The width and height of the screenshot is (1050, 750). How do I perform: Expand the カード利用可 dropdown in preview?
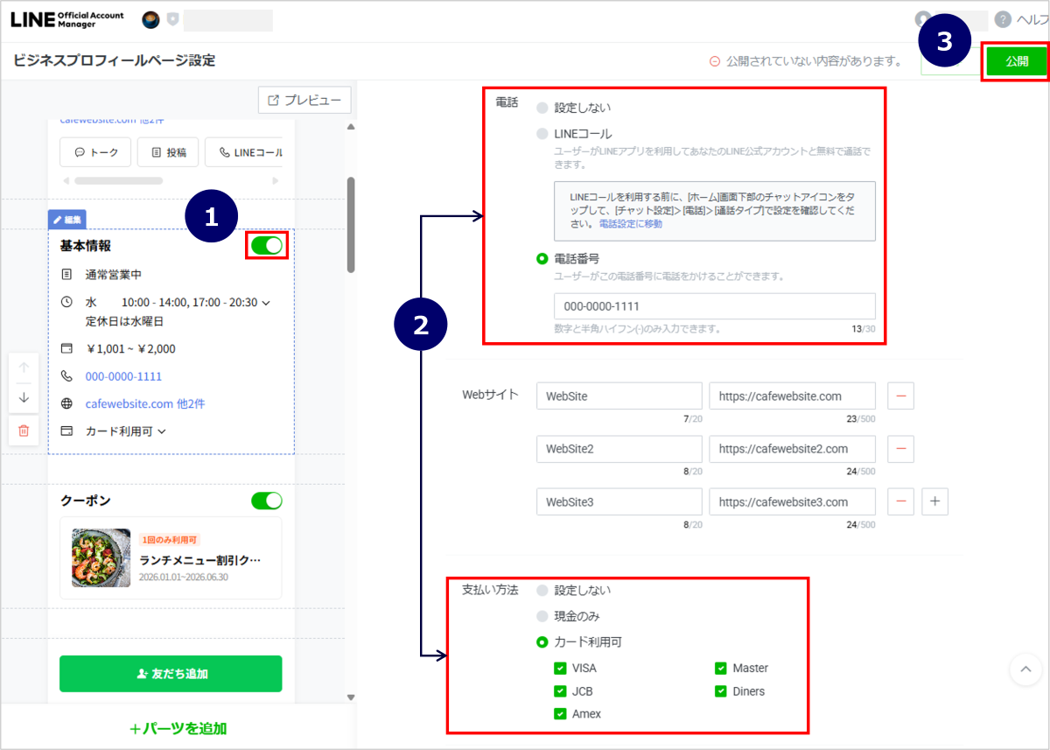(162, 431)
